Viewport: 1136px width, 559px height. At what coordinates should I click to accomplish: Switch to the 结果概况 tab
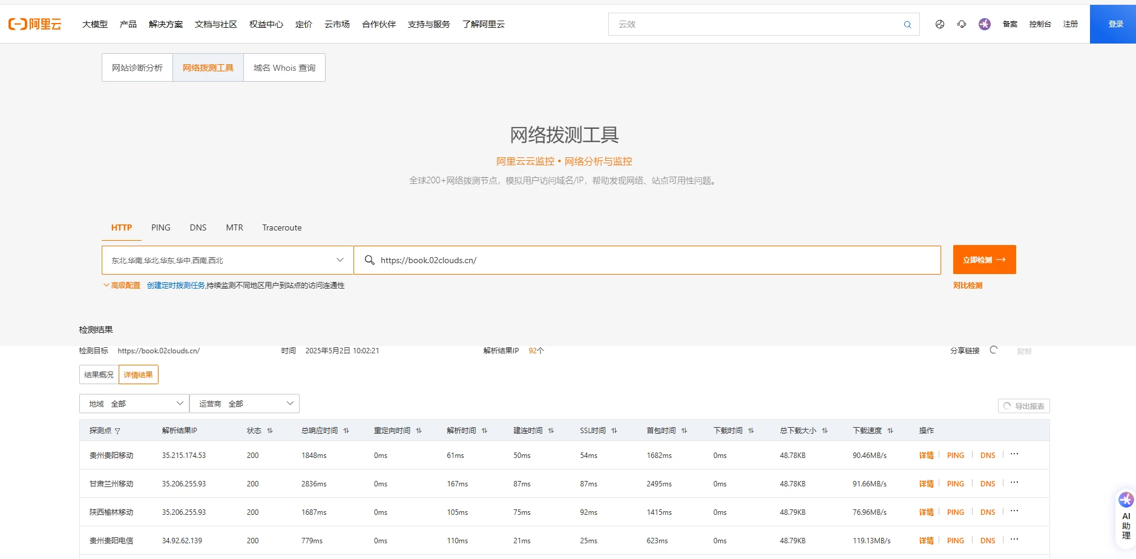pyautogui.click(x=98, y=374)
